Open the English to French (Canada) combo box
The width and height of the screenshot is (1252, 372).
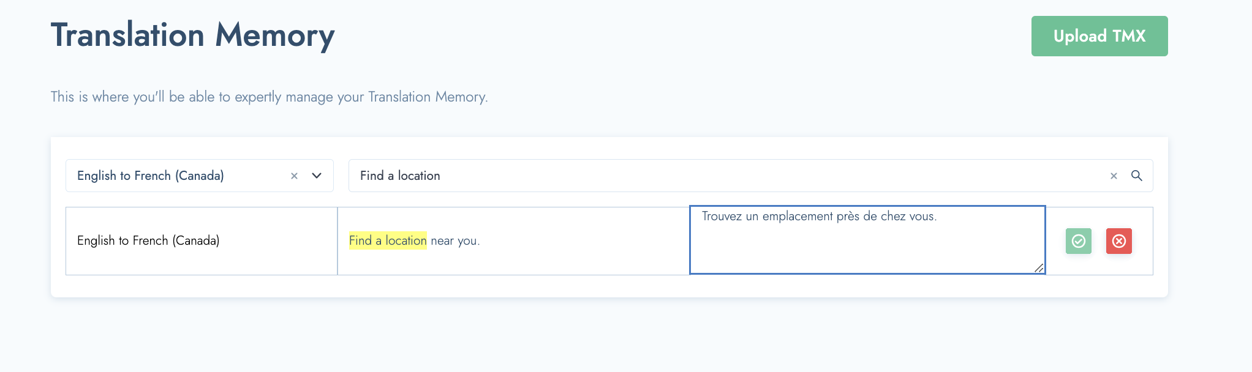(200, 176)
